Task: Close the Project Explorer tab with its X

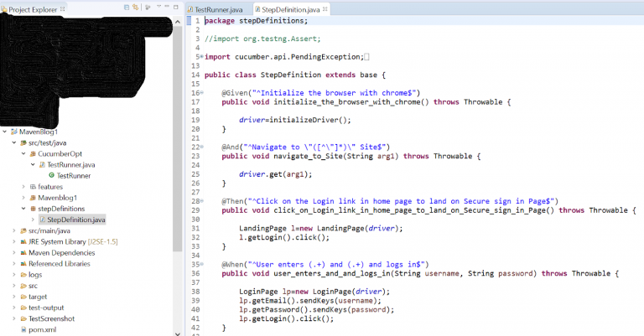Action: (62, 8)
